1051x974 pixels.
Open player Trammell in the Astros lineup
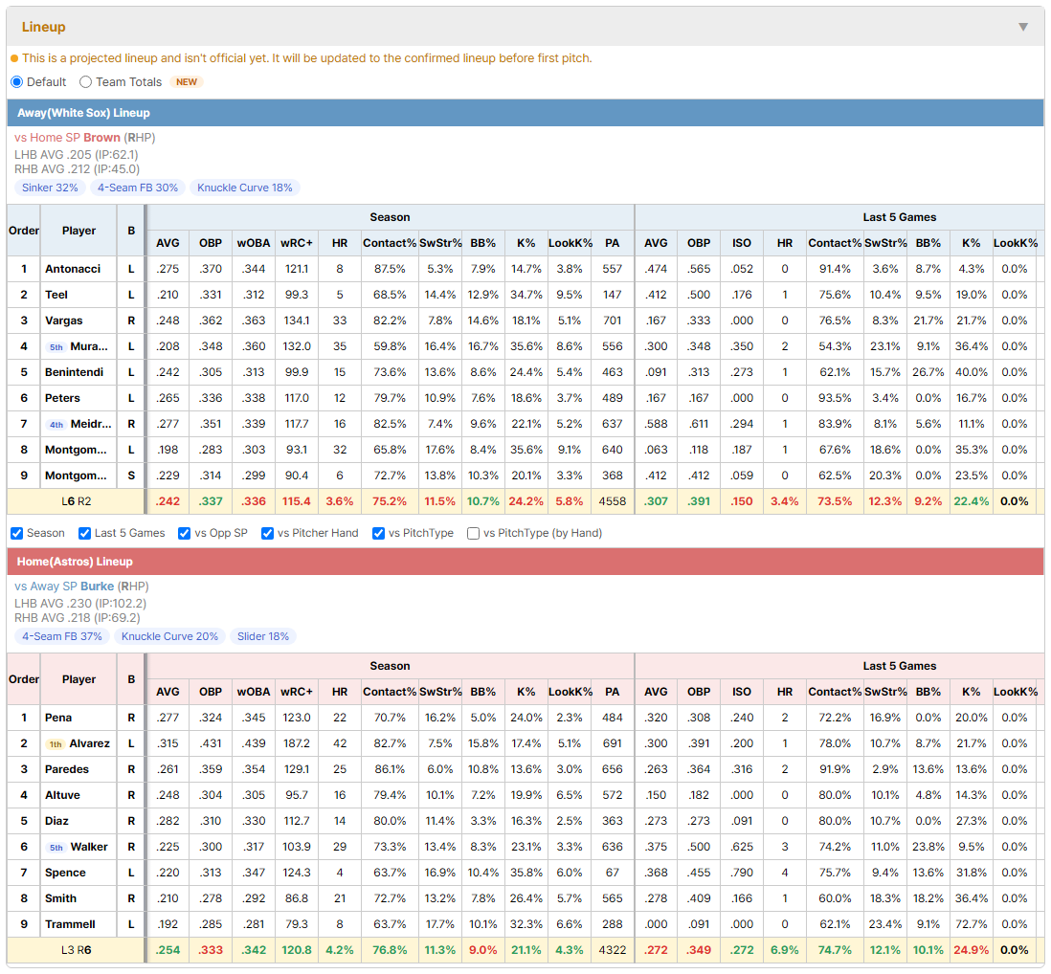click(x=71, y=924)
